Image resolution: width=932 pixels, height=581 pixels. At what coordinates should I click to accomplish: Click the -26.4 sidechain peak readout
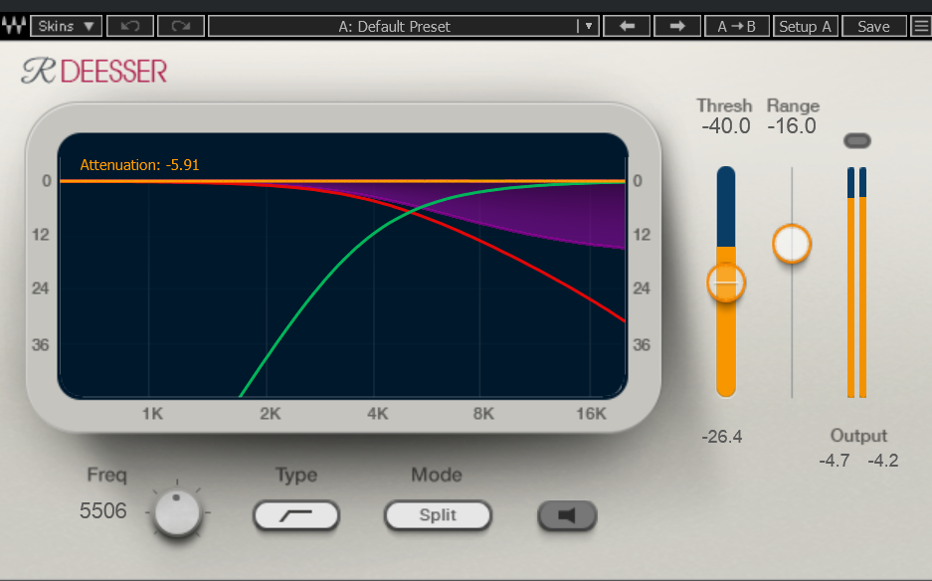[x=721, y=437]
